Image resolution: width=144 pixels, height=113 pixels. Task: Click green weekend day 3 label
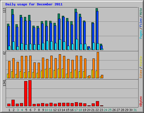18,110
